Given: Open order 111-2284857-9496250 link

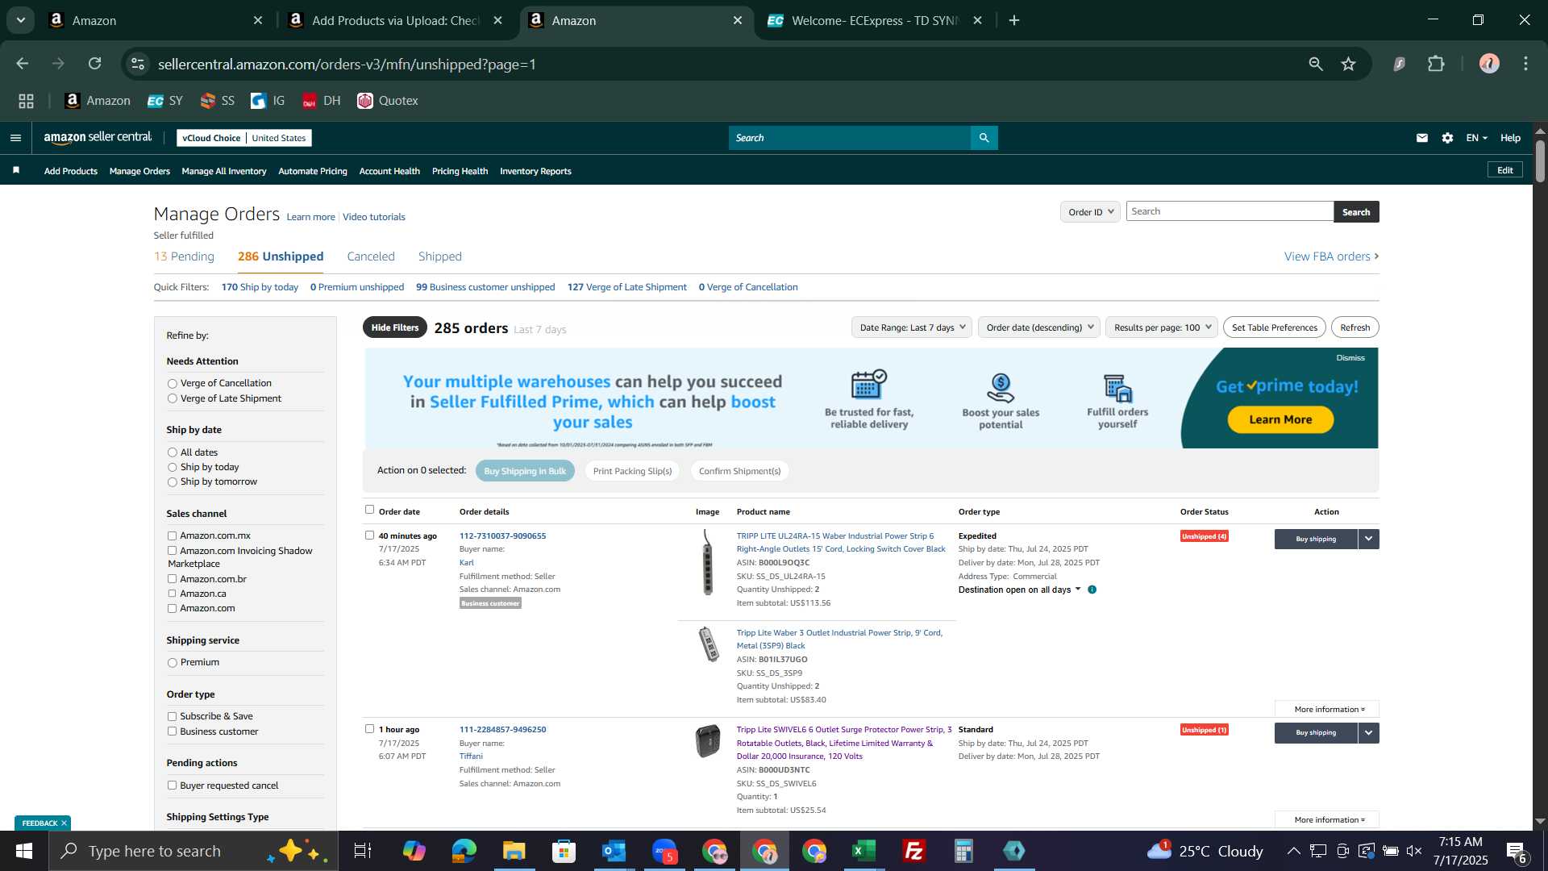Looking at the screenshot, I should tap(502, 730).
